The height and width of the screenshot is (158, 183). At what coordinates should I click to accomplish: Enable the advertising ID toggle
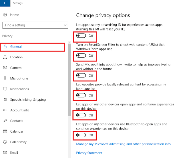pos(81,36)
